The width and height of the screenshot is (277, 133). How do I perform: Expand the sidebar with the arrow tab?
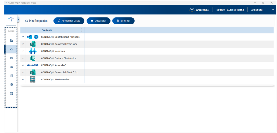coord(18,19)
